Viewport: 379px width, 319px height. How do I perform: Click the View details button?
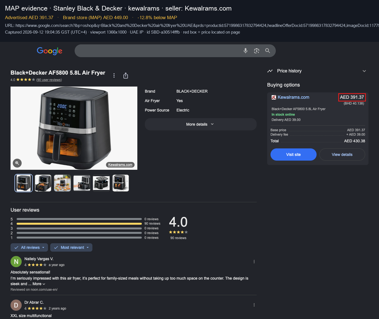[x=342, y=155]
